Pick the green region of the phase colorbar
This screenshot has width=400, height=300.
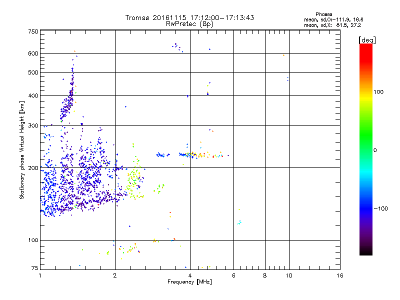tap(366, 135)
